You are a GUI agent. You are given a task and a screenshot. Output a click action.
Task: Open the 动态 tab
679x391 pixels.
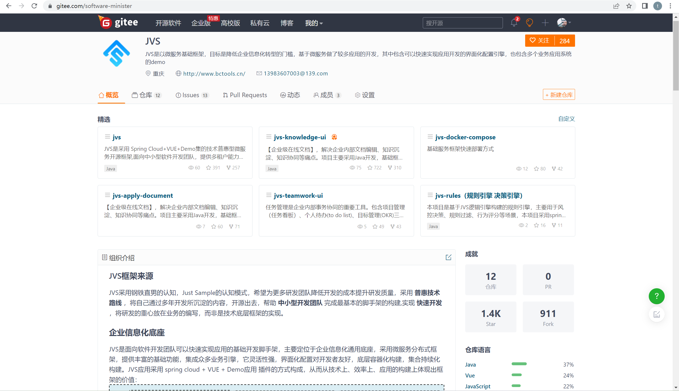coord(290,95)
